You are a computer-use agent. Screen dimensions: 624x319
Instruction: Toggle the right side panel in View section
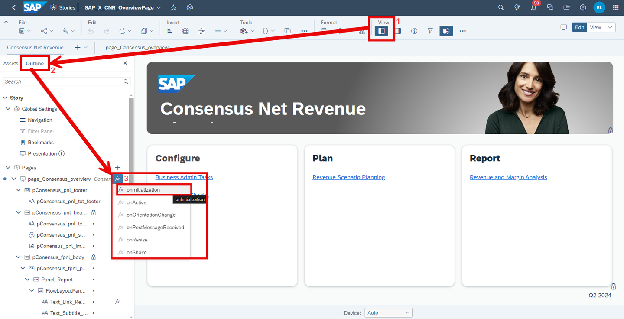[398, 31]
